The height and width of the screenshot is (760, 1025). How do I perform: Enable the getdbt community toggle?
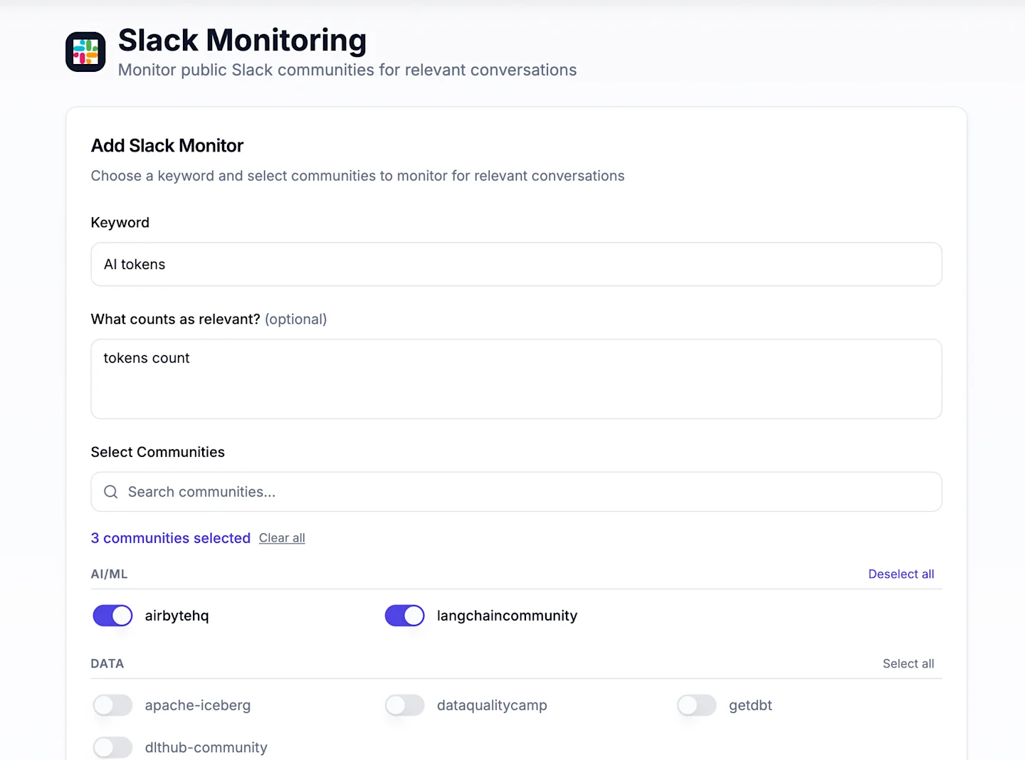click(696, 705)
